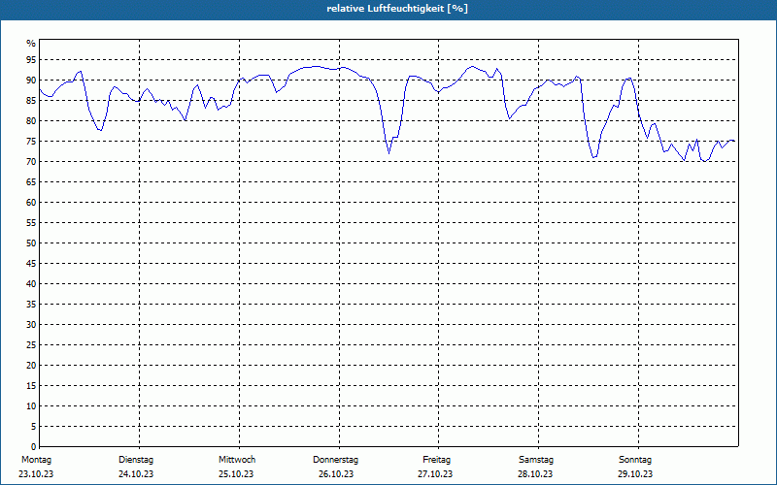Click the end of humidity curve on Sunday
The height and width of the screenshot is (485, 777).
coord(733,141)
